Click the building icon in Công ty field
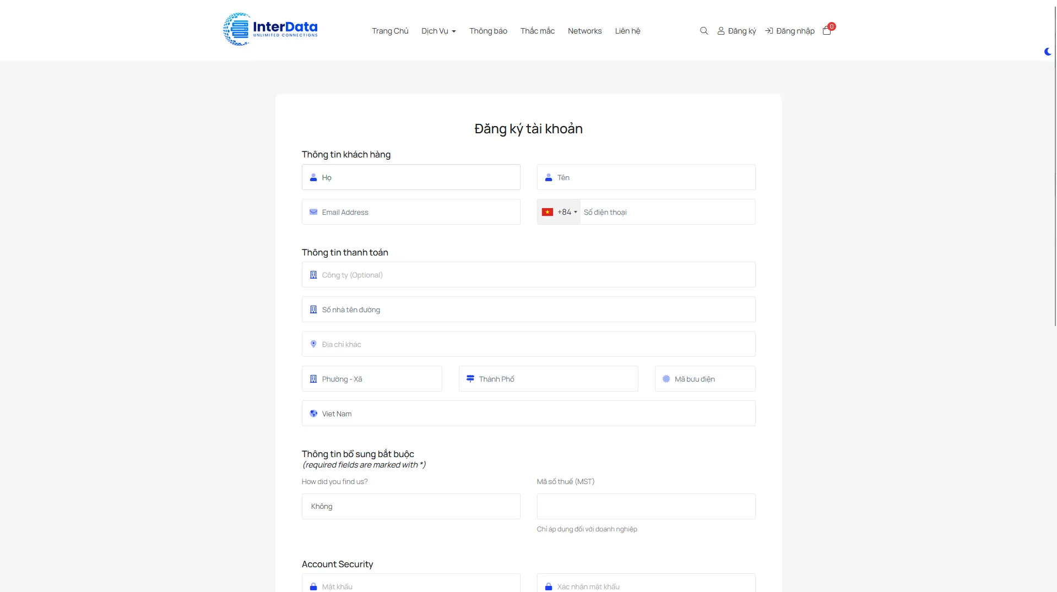The width and height of the screenshot is (1057, 592). coord(313,275)
